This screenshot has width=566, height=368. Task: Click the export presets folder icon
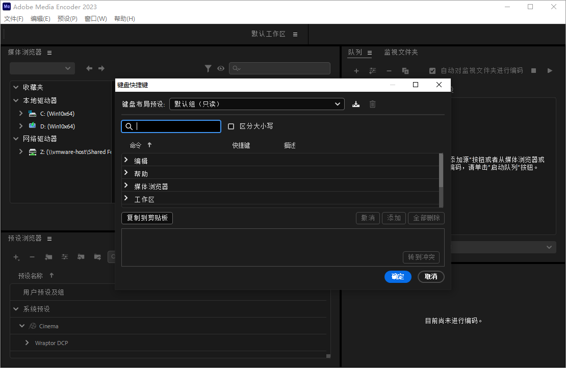[97, 257]
